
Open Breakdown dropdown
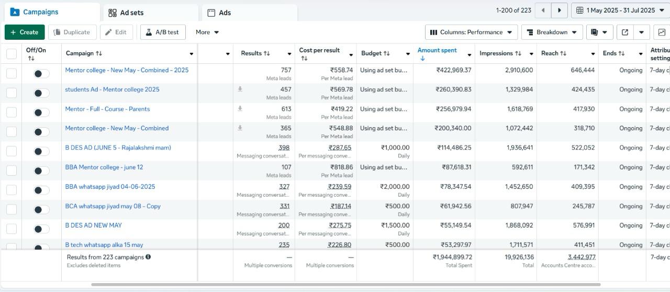coord(552,32)
